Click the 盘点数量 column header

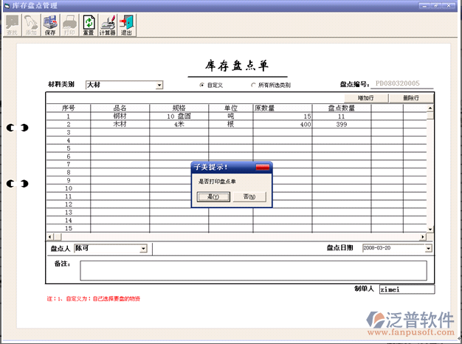pyautogui.click(x=342, y=108)
